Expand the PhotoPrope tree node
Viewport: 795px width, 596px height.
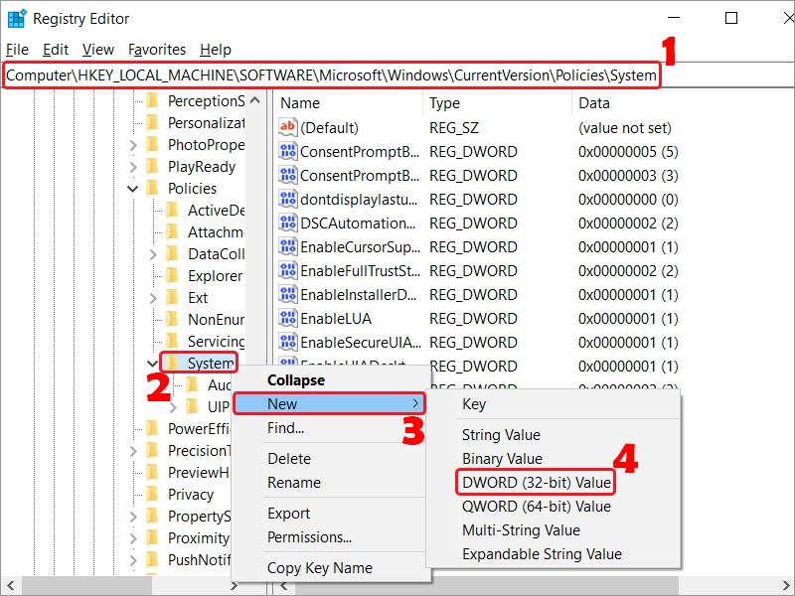point(133,145)
